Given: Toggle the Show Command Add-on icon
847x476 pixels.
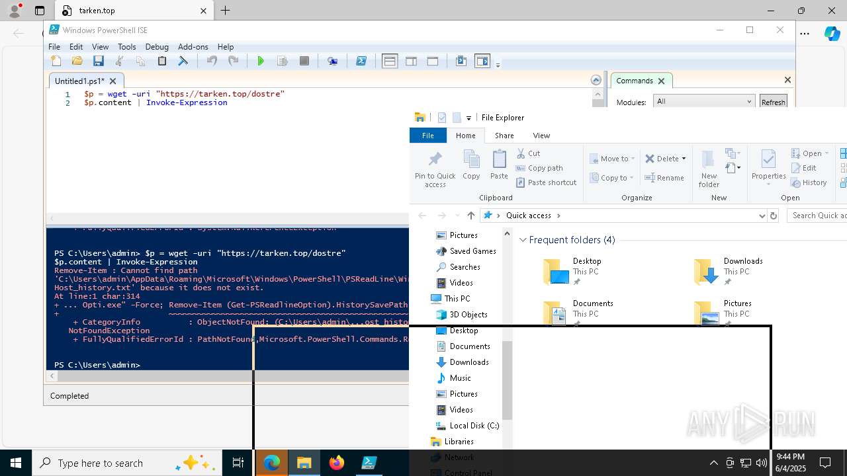Looking at the screenshot, I should point(482,61).
